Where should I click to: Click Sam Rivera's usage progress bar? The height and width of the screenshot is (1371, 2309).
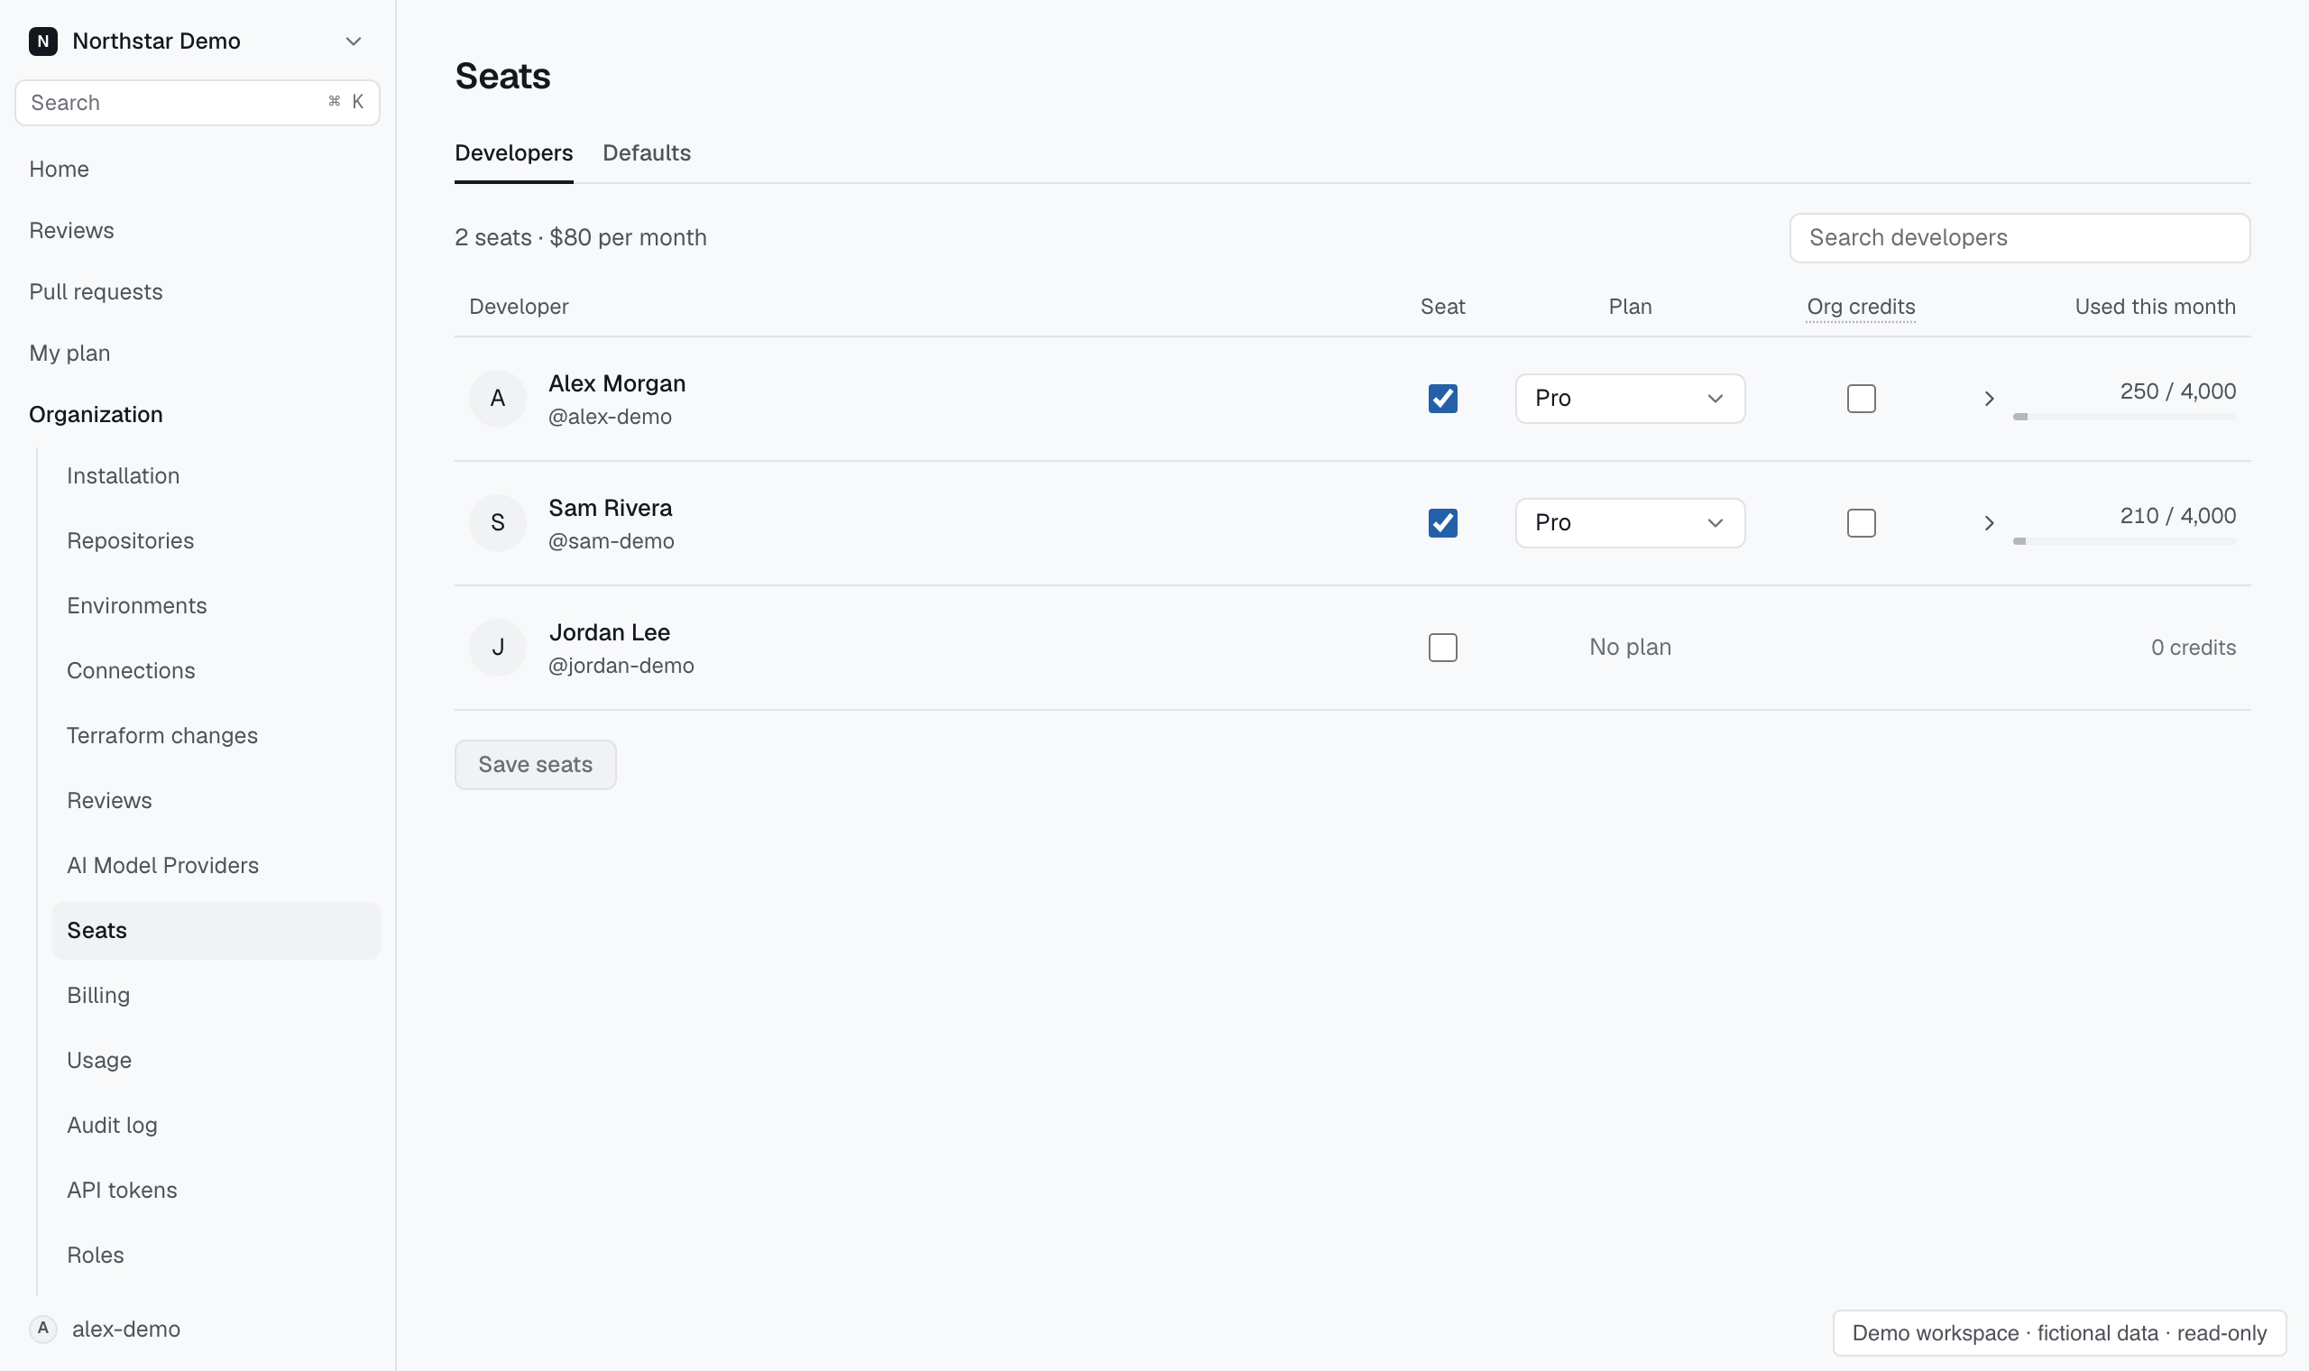click(x=2124, y=541)
